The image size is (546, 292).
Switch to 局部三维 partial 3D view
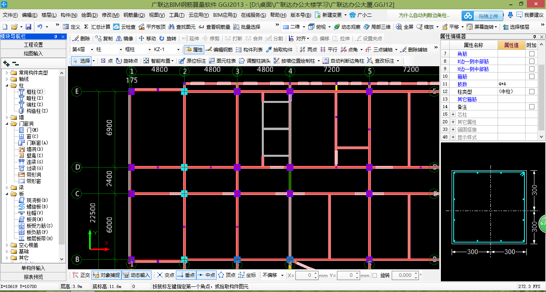tap(377, 27)
